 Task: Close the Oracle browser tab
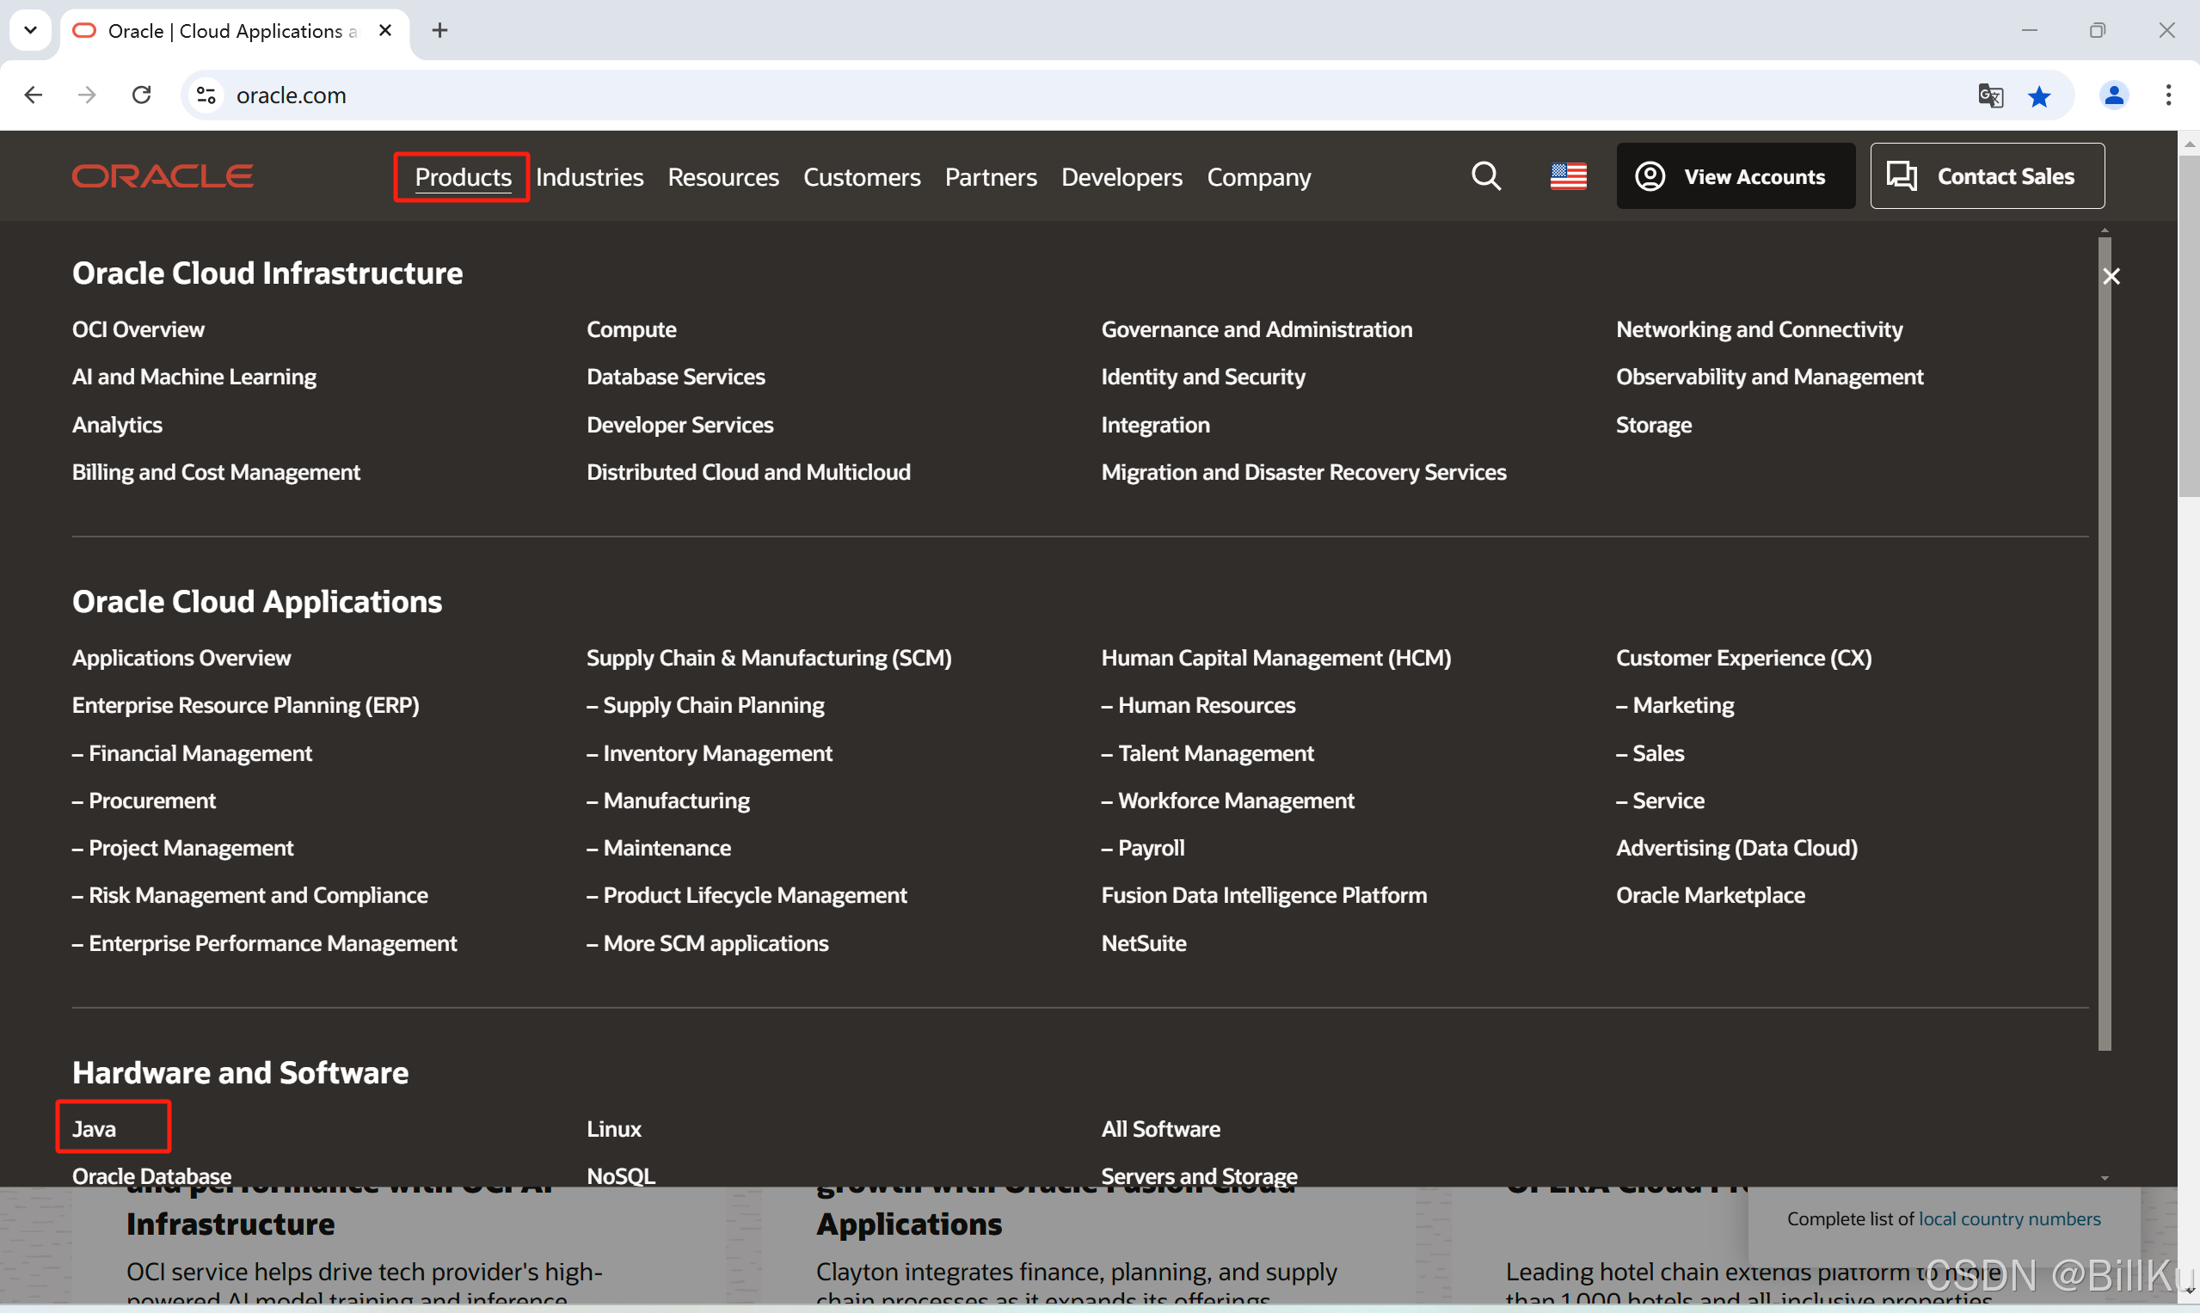point(385,30)
